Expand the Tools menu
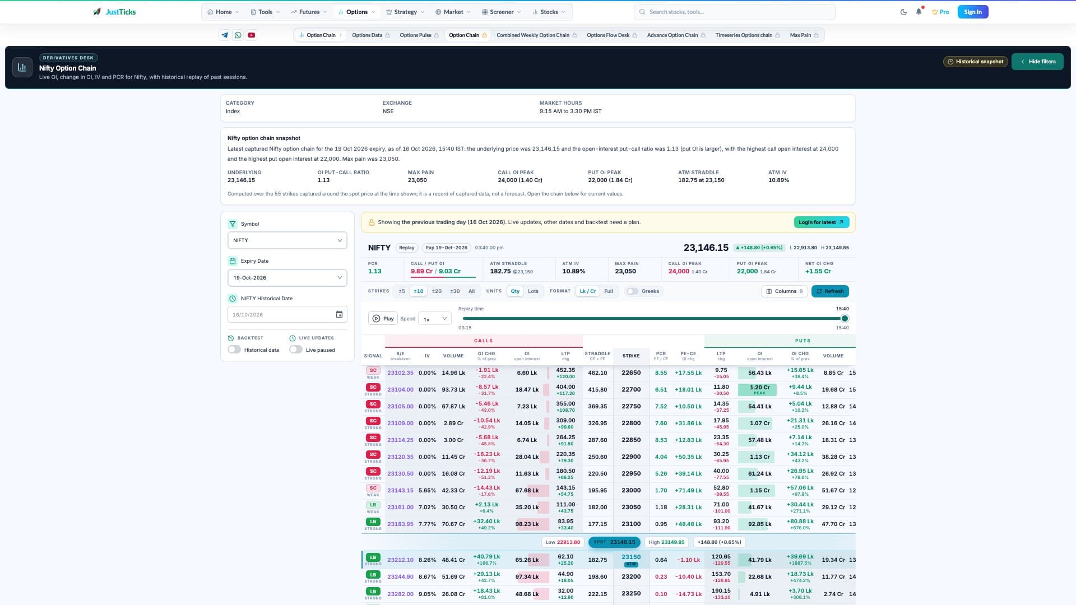The width and height of the screenshot is (1076, 605). [x=265, y=12]
